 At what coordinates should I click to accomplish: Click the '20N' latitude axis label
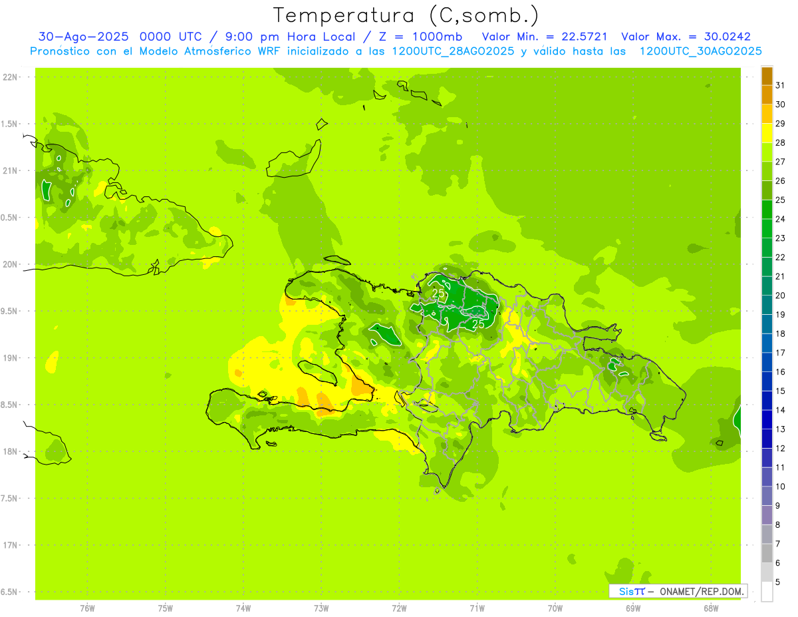tap(10, 264)
